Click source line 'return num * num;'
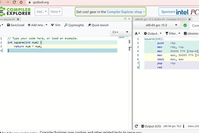The width and height of the screenshot is (199, 133). coord(62,47)
